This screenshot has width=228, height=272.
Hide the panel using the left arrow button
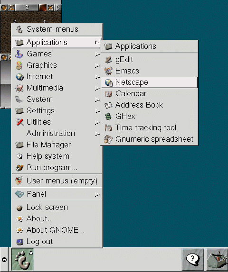(x=4, y=260)
